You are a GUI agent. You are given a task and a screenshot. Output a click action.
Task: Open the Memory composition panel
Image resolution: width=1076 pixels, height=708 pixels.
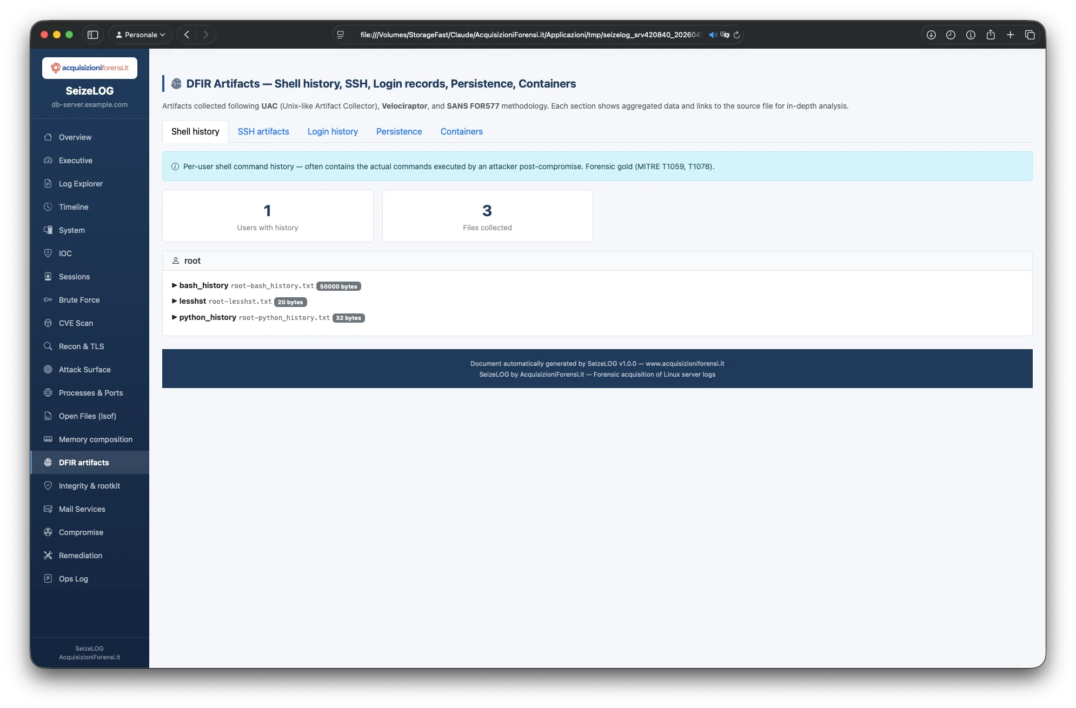click(x=96, y=439)
